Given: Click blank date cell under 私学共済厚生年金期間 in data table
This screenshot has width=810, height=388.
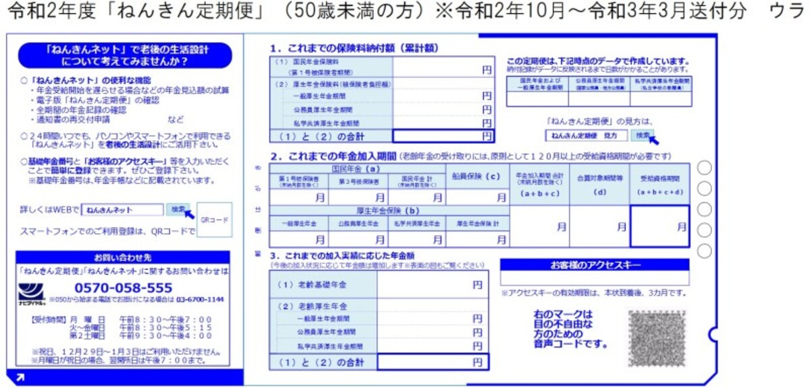Looking at the screenshot, I should coord(660,99).
